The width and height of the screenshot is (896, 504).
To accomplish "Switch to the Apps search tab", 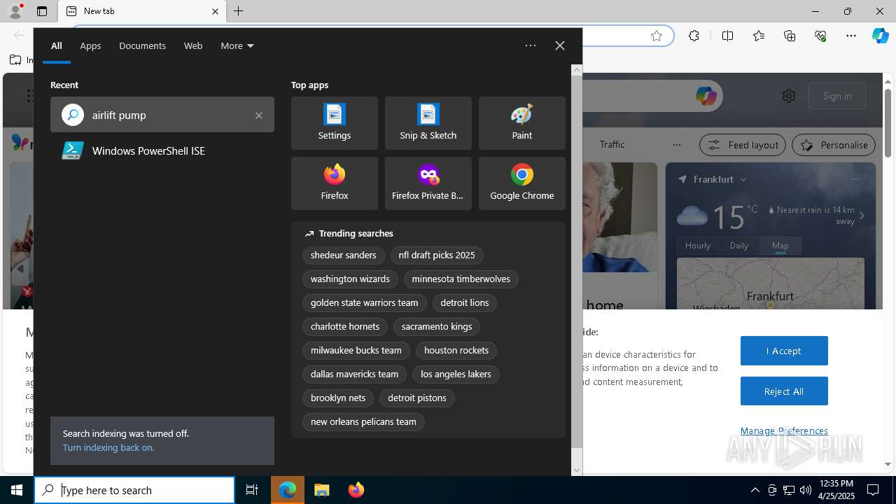I will (90, 45).
